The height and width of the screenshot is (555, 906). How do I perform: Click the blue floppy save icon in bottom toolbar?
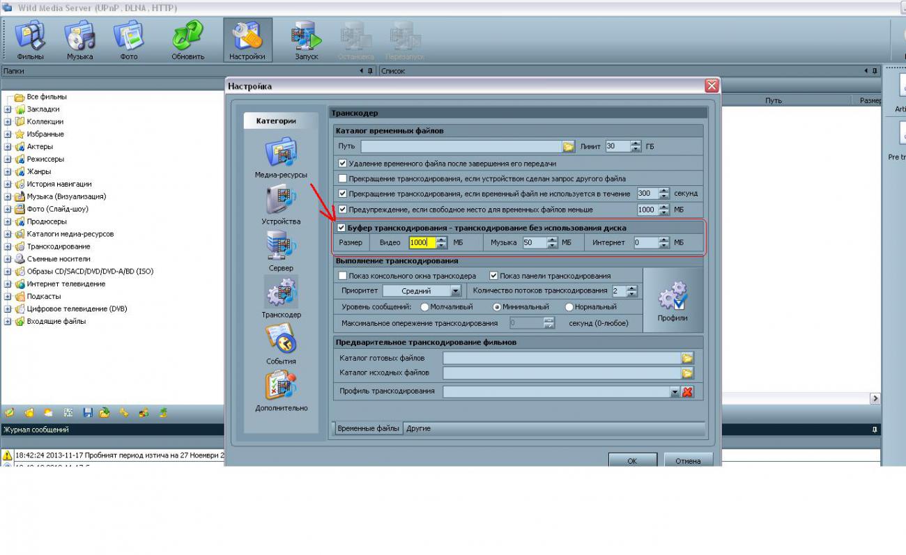[x=88, y=412]
